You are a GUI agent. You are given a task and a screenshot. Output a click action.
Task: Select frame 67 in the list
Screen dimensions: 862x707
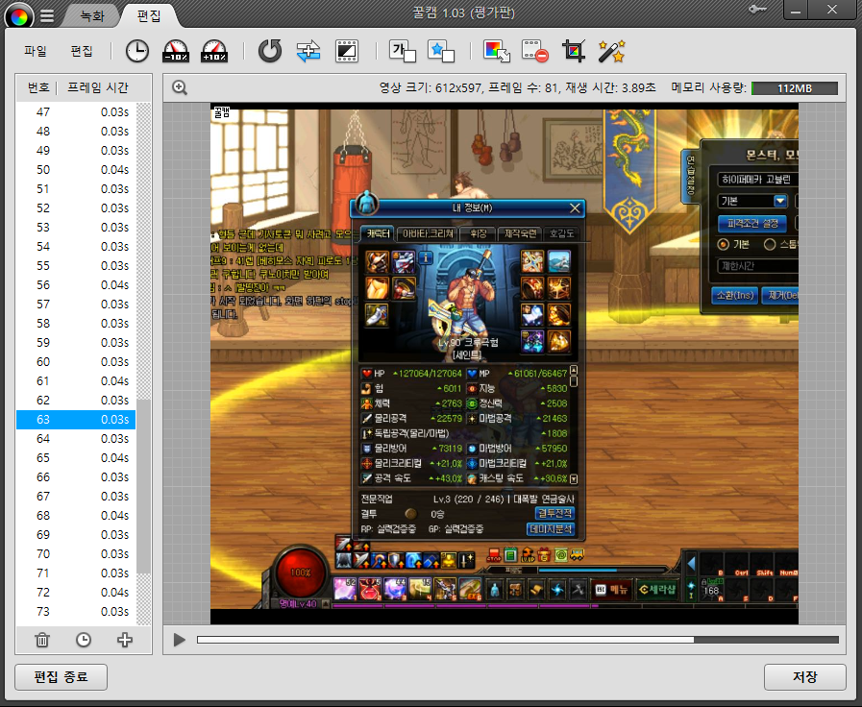[x=76, y=497]
